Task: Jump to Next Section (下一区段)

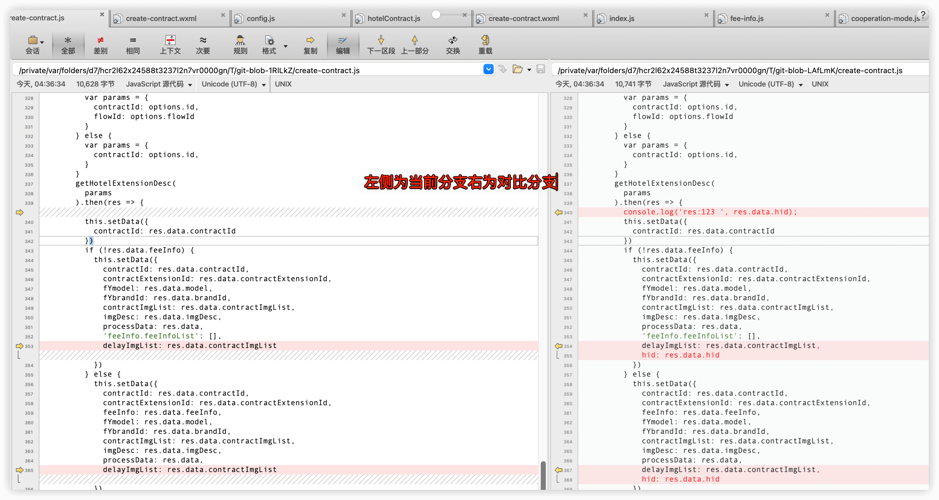Action: tap(381, 45)
